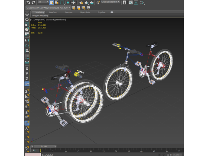This screenshot has height=156, width=208.
Task: Open the [+] viewport general menu
Action: pos(32,19)
